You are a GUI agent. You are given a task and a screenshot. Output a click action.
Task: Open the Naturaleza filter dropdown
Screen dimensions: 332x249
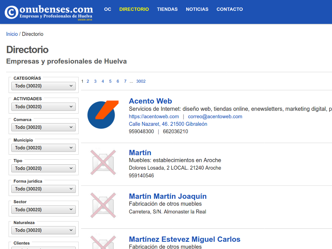coord(43,230)
